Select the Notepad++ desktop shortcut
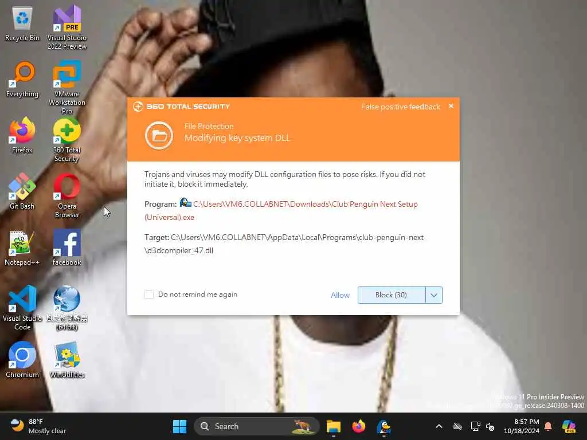This screenshot has height=440, width=587. tap(22, 247)
